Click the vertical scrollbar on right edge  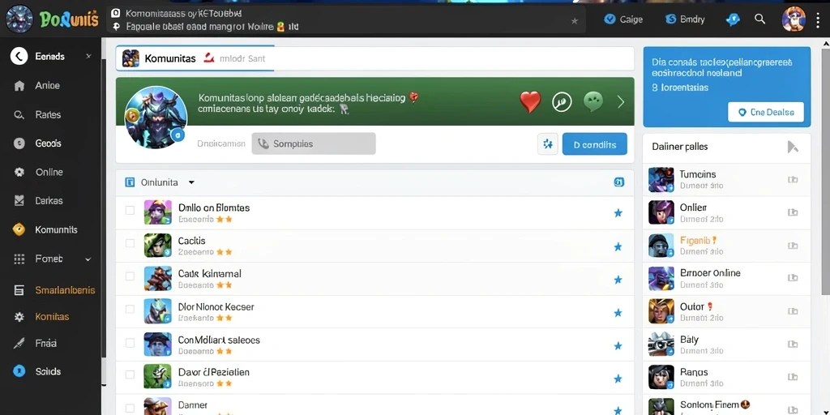tap(825, 169)
